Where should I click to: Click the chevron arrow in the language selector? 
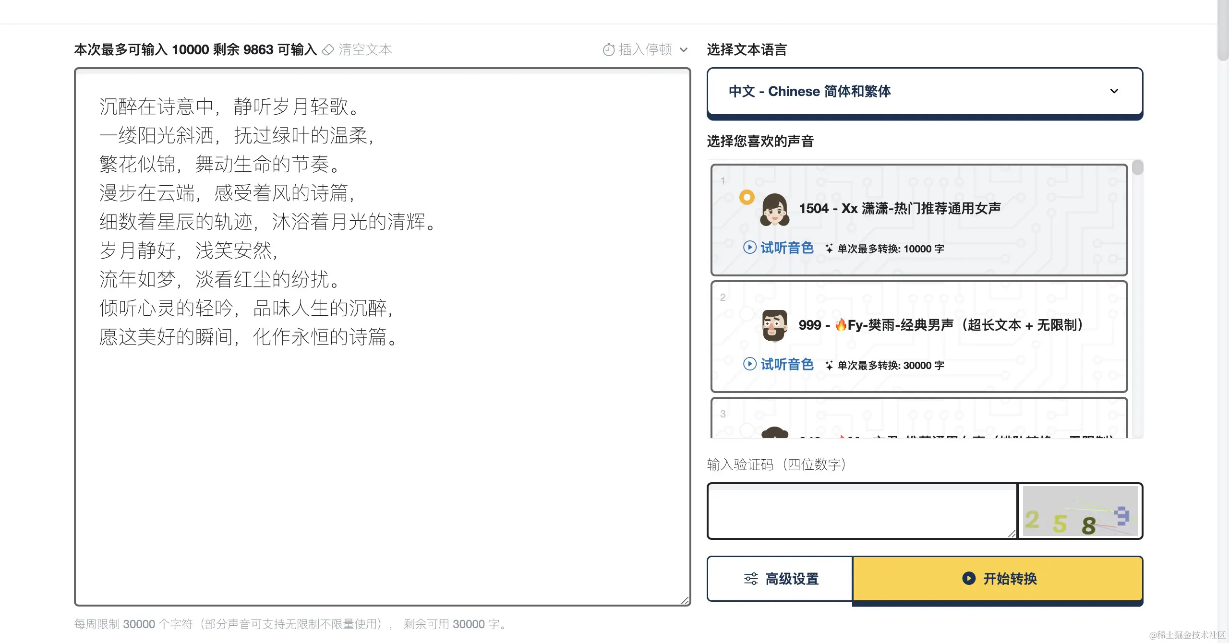(x=1114, y=91)
